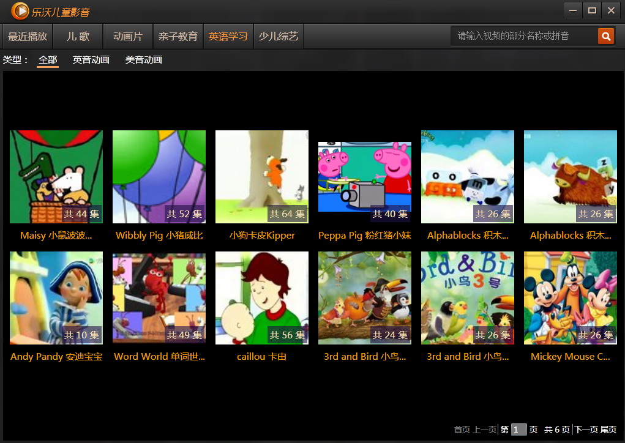Click the orange search magnifier button
625x443 pixels.
(x=606, y=36)
